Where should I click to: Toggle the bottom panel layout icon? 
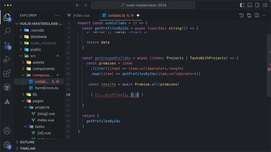coord(249,5)
